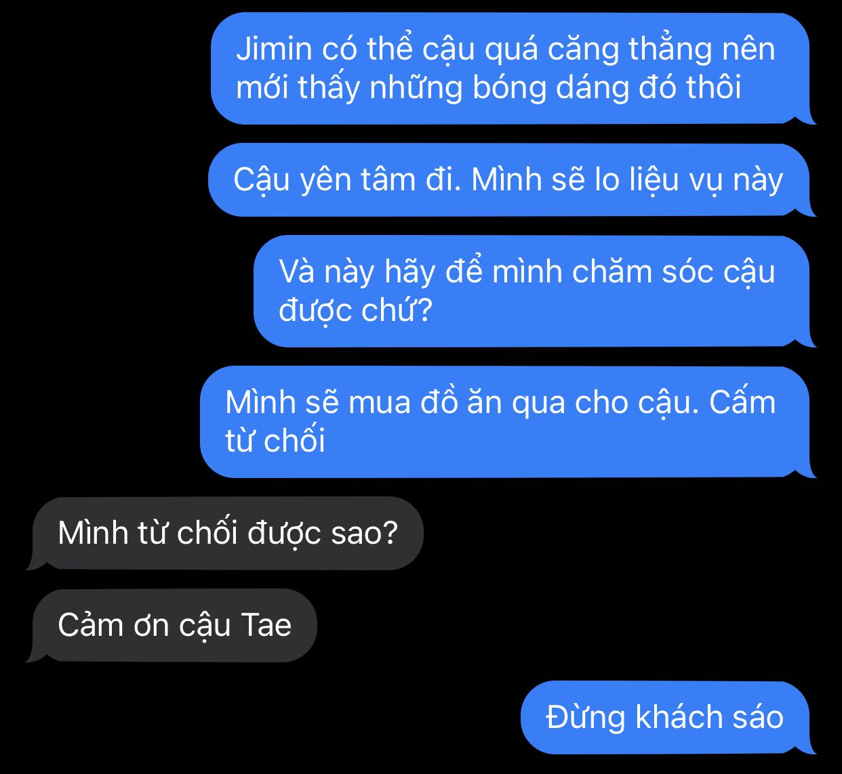Screen dimensions: 842x774
Task: Click "được chứ?" in the third blue bubble
Action: click(355, 311)
